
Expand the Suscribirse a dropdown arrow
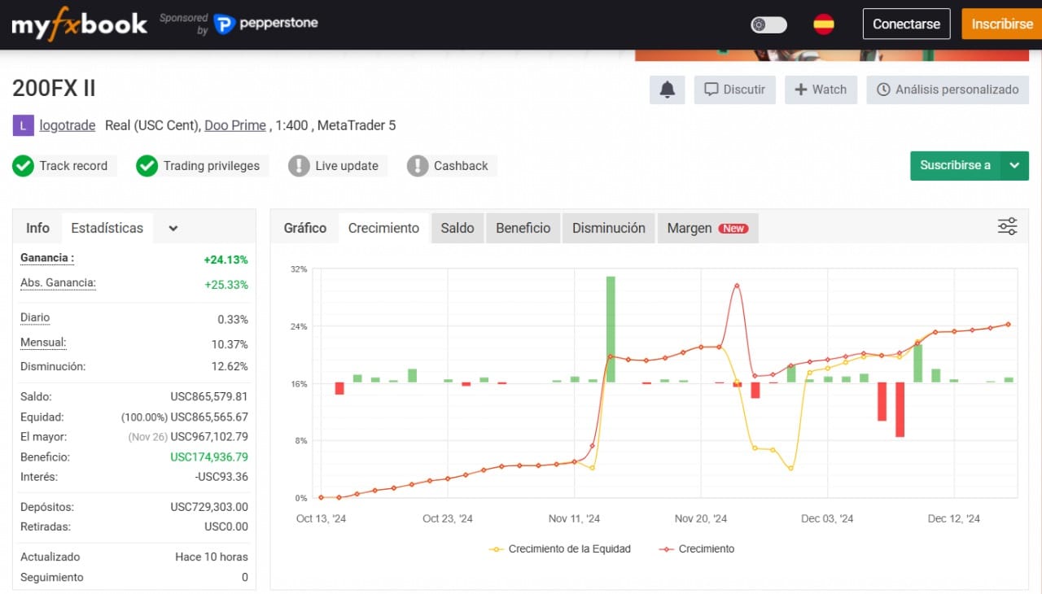1014,165
